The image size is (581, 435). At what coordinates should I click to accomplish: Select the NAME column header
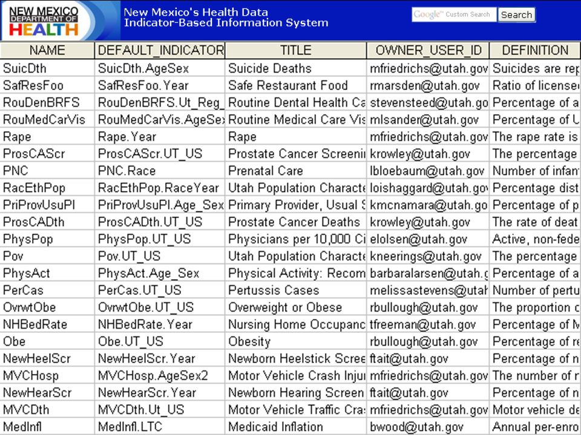coord(47,50)
